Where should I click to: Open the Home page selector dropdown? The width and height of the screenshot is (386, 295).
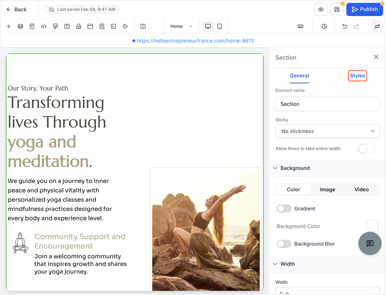click(181, 26)
